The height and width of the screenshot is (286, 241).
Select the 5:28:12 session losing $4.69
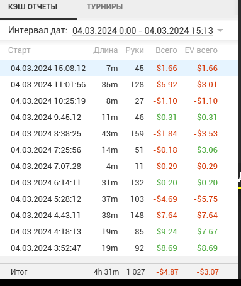tap(119, 199)
